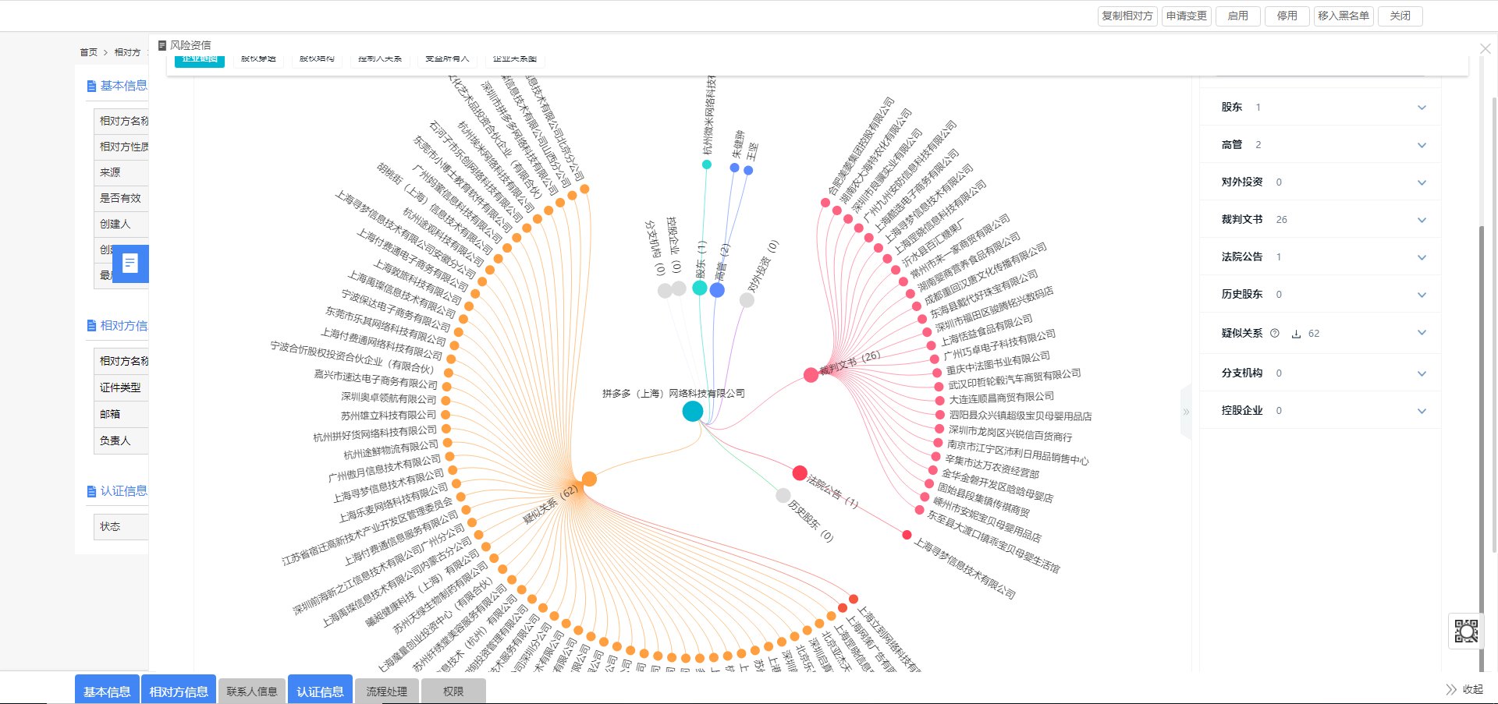The width and height of the screenshot is (1498, 704).
Task: Click the 创建人 row label
Action: [115, 224]
